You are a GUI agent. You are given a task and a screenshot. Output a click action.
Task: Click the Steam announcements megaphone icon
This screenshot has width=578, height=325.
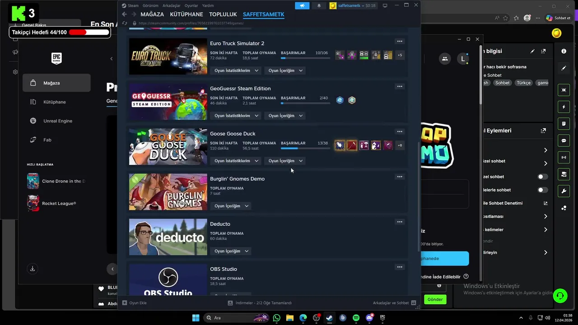click(x=302, y=5)
